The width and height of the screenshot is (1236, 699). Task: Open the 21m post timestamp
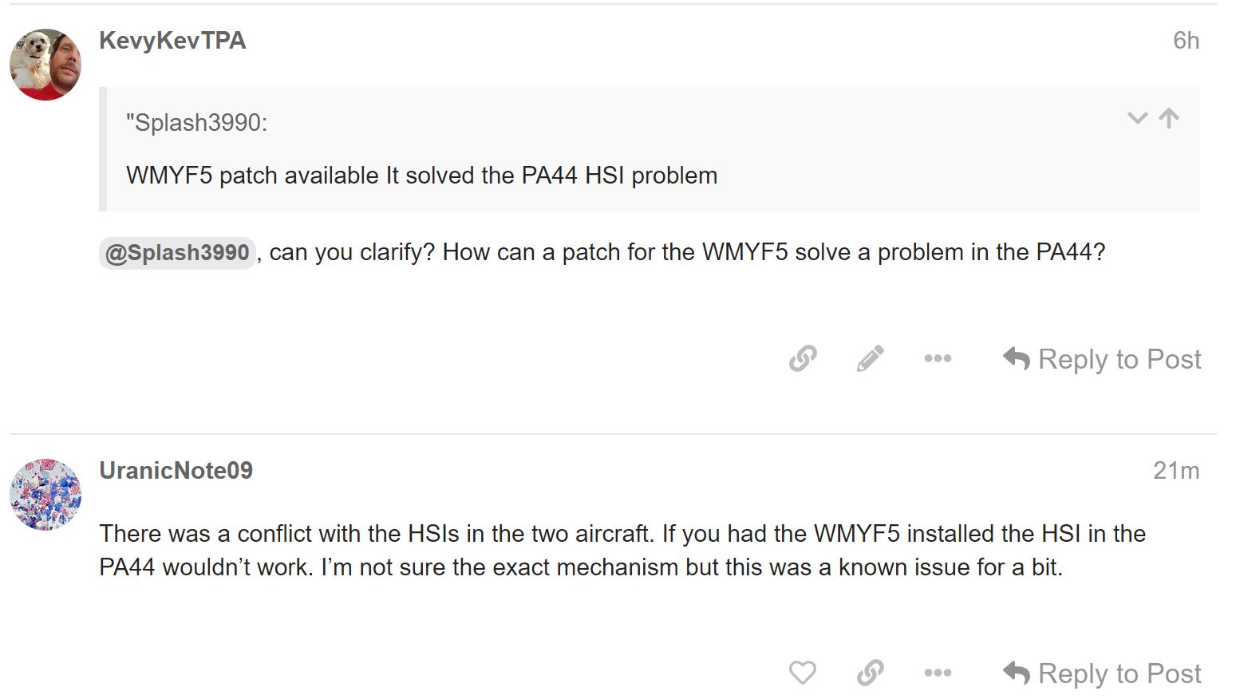click(x=1176, y=471)
